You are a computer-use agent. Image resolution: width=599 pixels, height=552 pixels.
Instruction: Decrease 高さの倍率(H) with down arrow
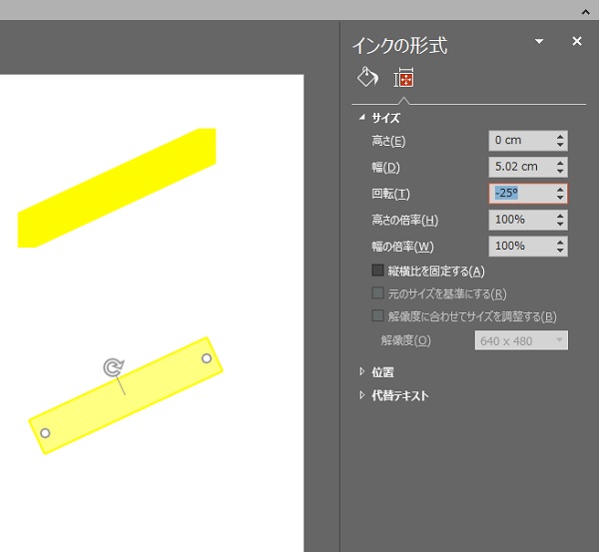click(x=560, y=224)
